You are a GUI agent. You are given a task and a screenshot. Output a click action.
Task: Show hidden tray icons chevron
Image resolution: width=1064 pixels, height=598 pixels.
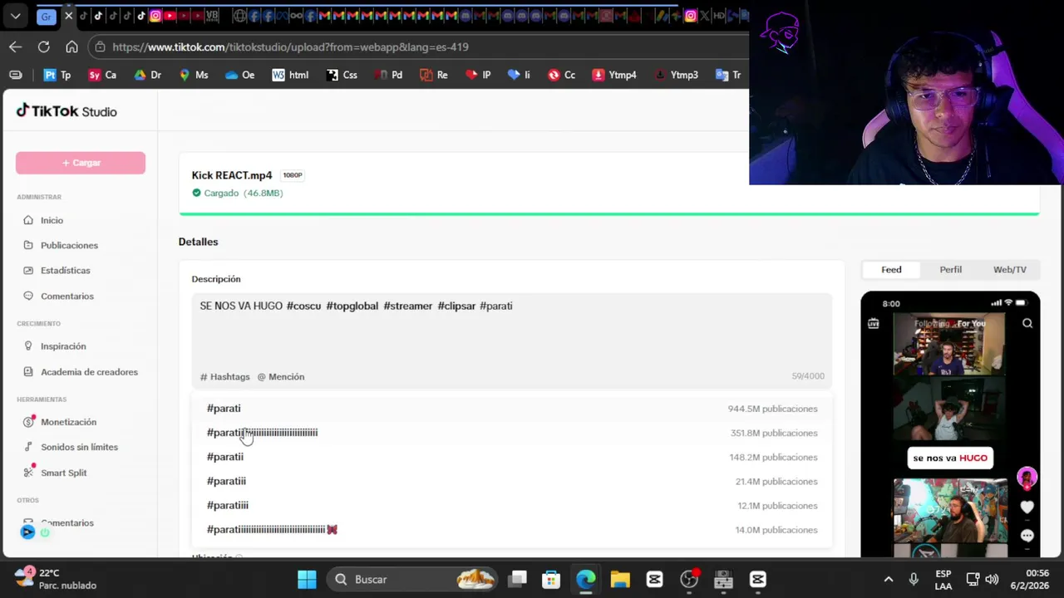coord(888,579)
